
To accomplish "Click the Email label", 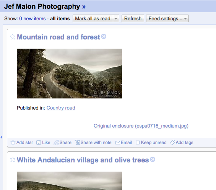I will click(x=126, y=142).
